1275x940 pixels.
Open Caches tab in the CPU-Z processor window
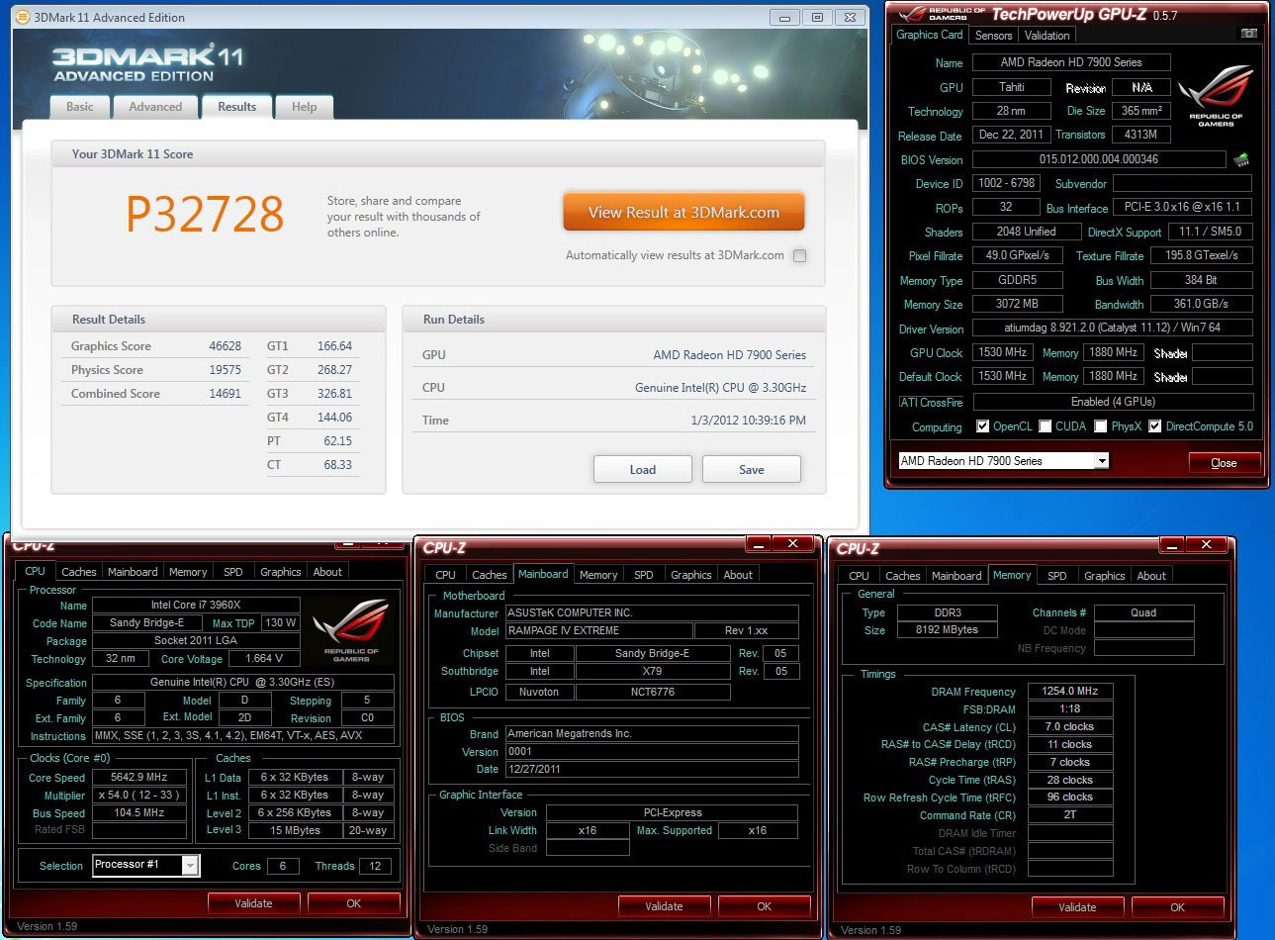click(x=79, y=572)
